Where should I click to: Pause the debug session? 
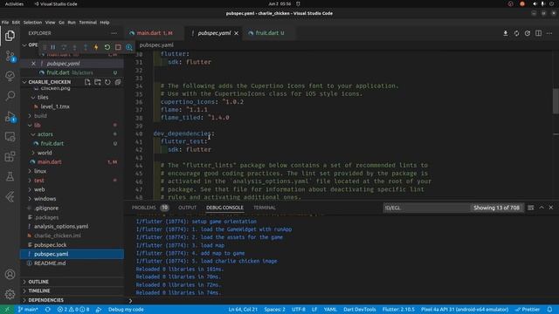53,47
